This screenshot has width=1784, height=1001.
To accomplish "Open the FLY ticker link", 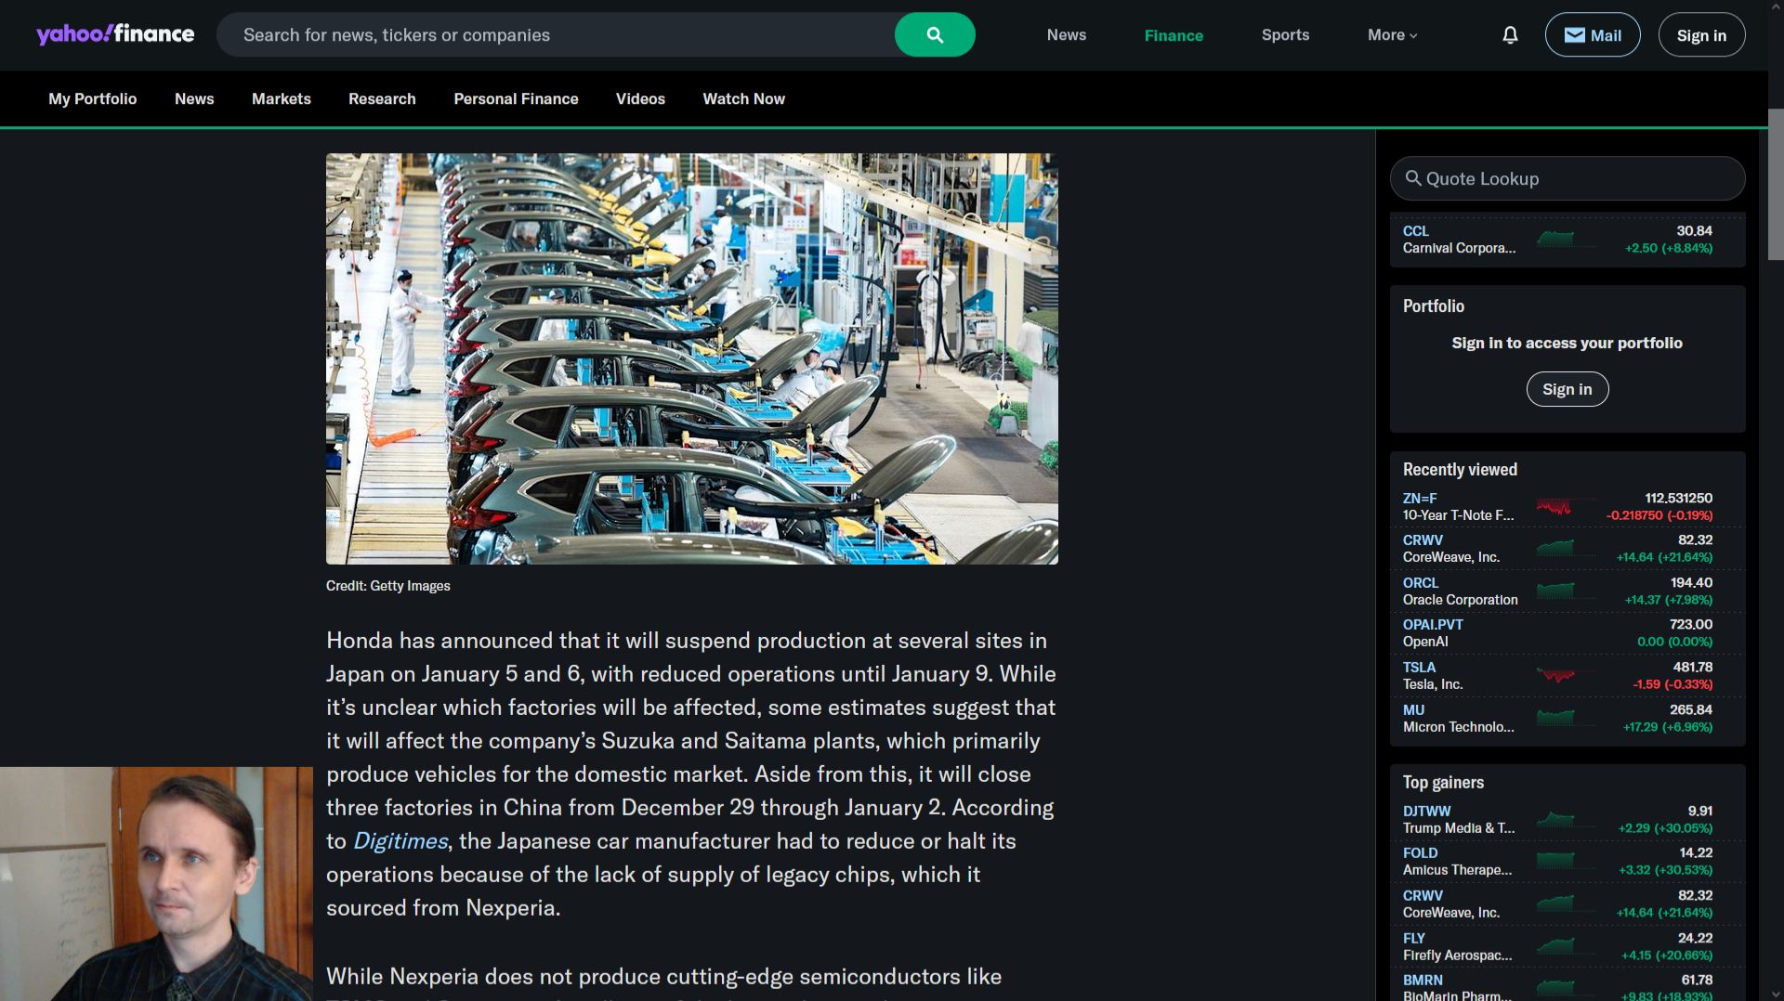I will click(x=1413, y=939).
